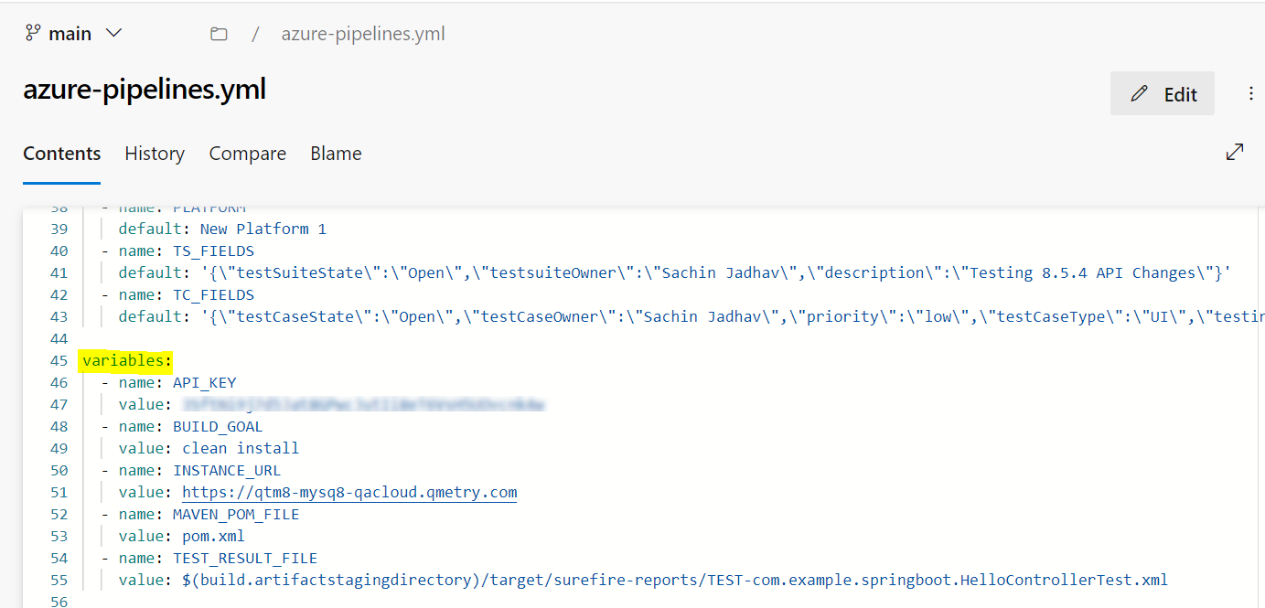
Task: Click the diagonal arrow icon above the code
Action: (1235, 152)
